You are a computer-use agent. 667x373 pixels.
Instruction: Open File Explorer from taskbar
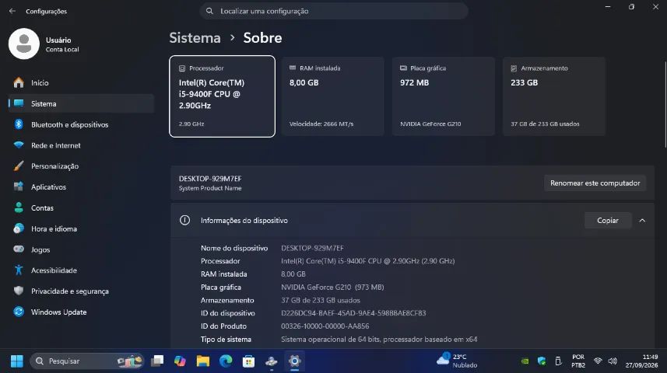point(203,361)
